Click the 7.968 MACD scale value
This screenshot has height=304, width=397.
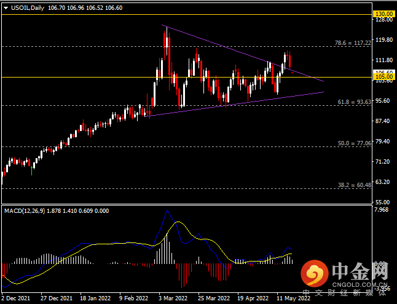(382, 210)
